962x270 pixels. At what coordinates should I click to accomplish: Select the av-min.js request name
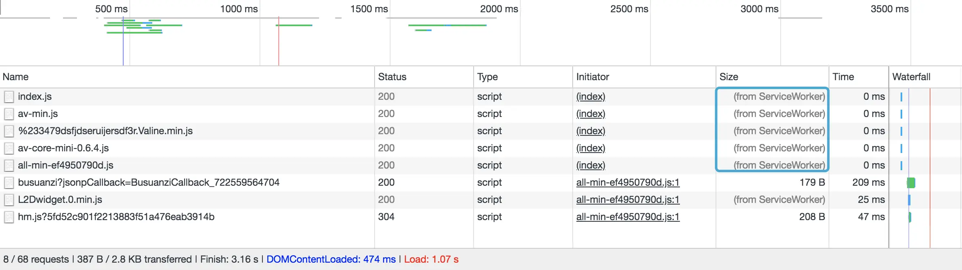coord(38,114)
